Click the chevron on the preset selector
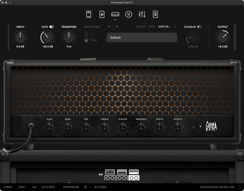The height and width of the screenshot is (191, 244). (171, 37)
